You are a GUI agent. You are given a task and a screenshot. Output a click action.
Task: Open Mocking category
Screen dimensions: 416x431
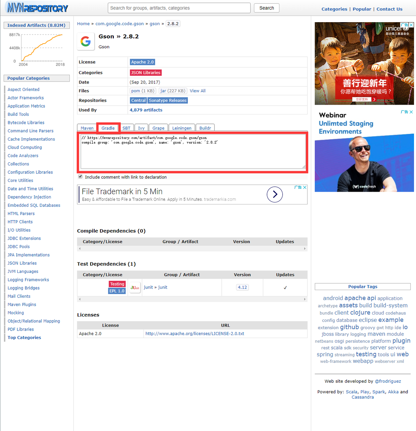point(16,313)
